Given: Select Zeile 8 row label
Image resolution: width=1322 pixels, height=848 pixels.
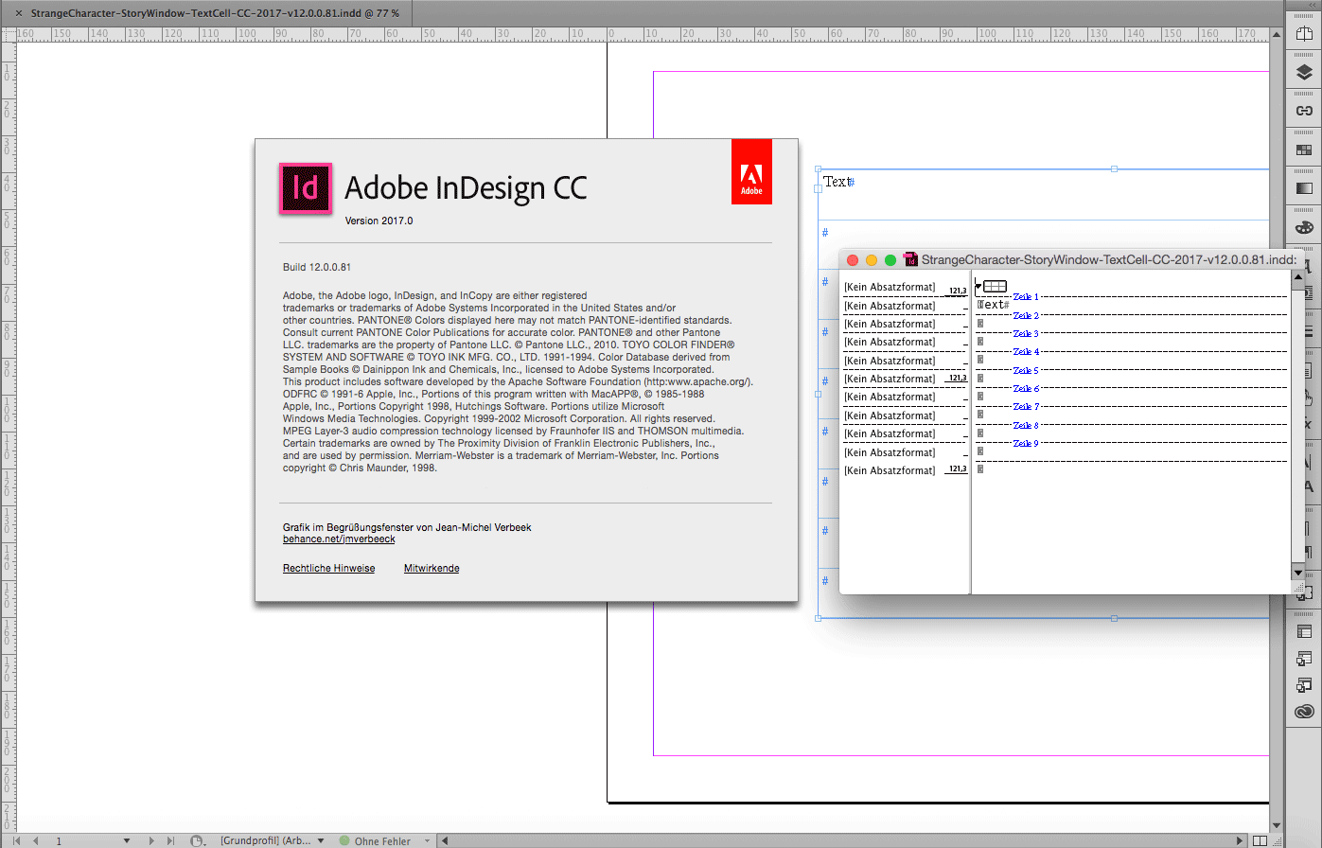Looking at the screenshot, I should 1025,425.
